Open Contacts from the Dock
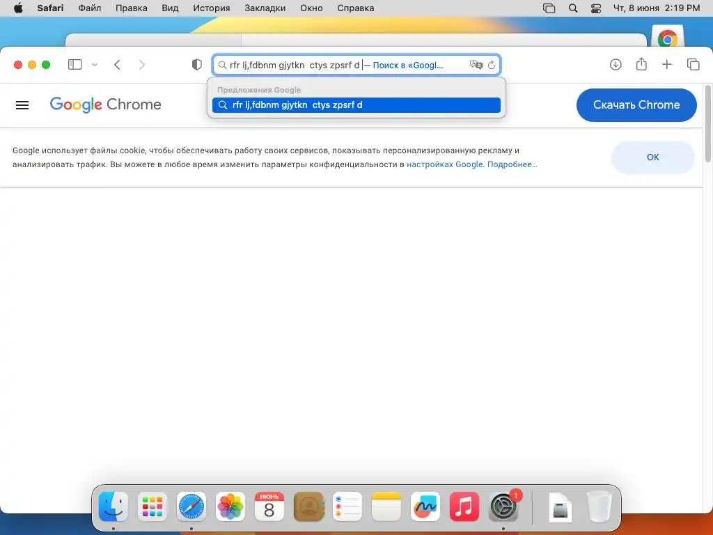This screenshot has height=535, width=713. tap(308, 506)
